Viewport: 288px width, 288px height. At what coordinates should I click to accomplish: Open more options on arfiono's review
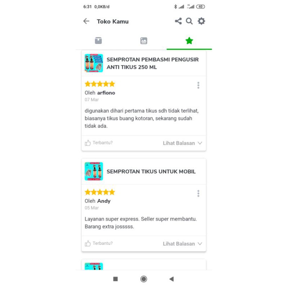(198, 85)
